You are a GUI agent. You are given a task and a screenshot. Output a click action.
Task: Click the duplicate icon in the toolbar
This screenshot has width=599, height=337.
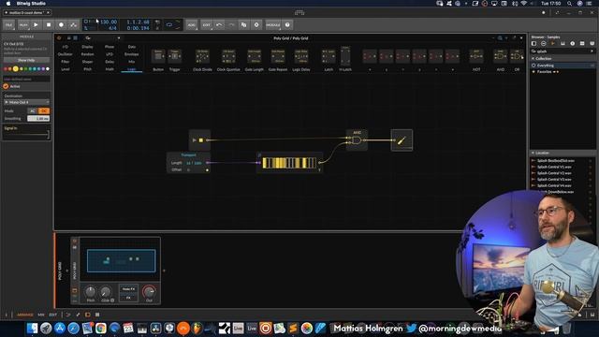pos(243,25)
